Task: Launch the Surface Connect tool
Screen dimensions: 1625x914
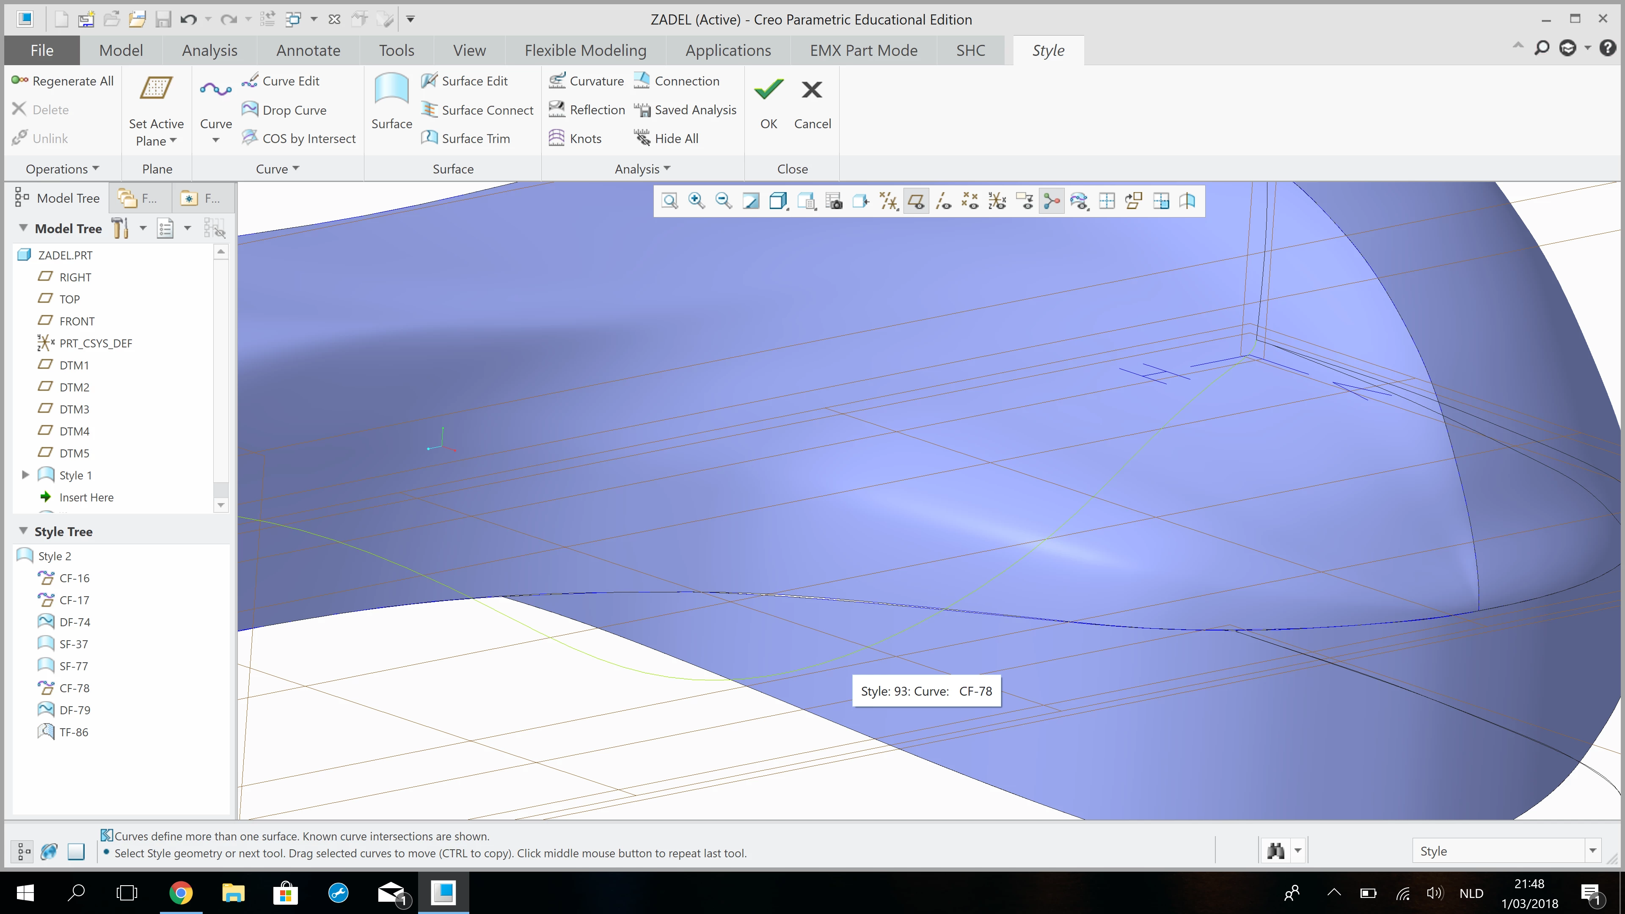Action: (x=477, y=110)
